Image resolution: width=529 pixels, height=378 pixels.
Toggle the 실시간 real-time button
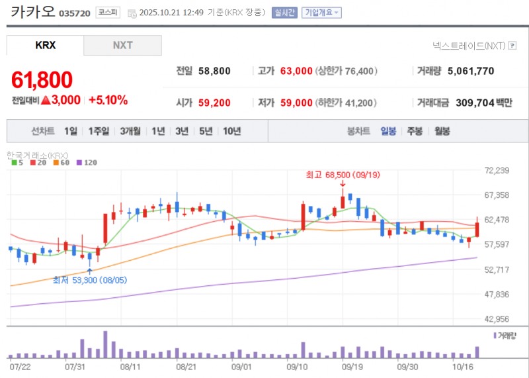pos(284,13)
